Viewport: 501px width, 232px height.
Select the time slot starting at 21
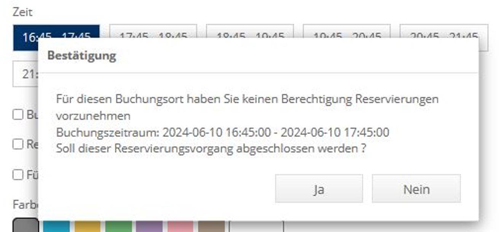[x=26, y=74]
